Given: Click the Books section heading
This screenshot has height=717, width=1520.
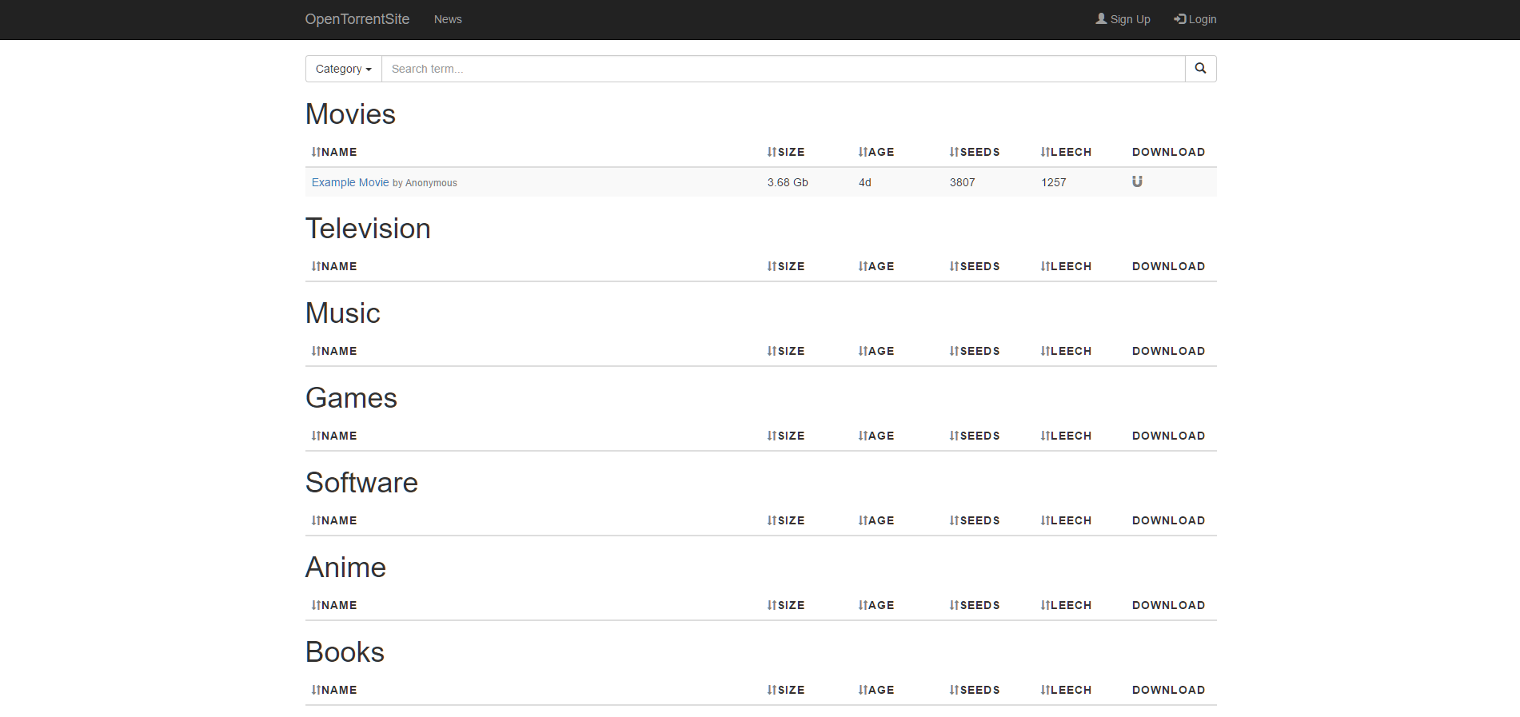Looking at the screenshot, I should coord(345,652).
